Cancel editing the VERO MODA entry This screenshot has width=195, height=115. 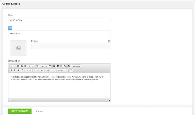coord(40,111)
